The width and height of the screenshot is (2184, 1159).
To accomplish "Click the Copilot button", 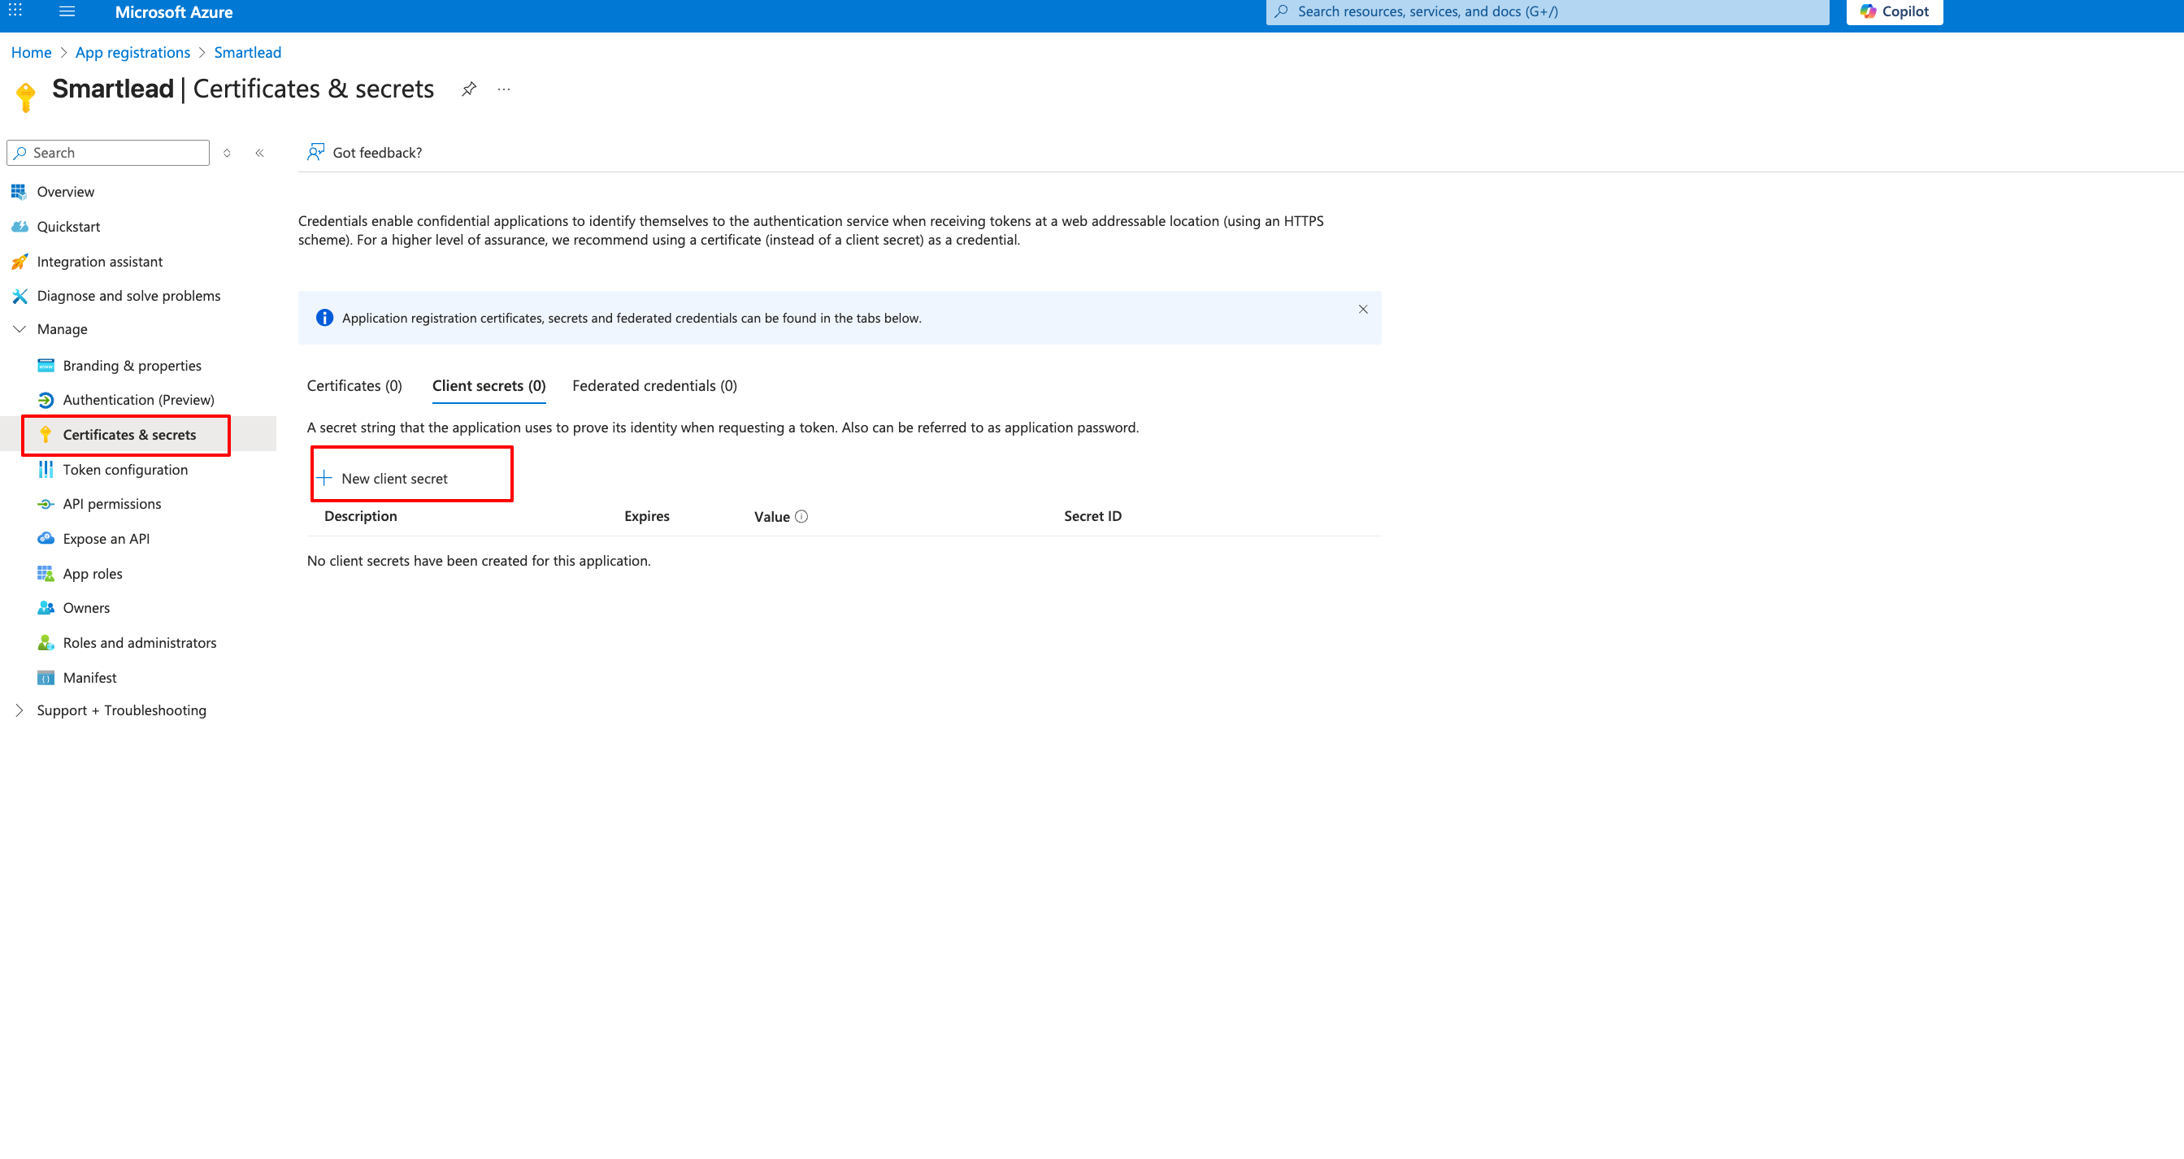I will pyautogui.click(x=1894, y=12).
